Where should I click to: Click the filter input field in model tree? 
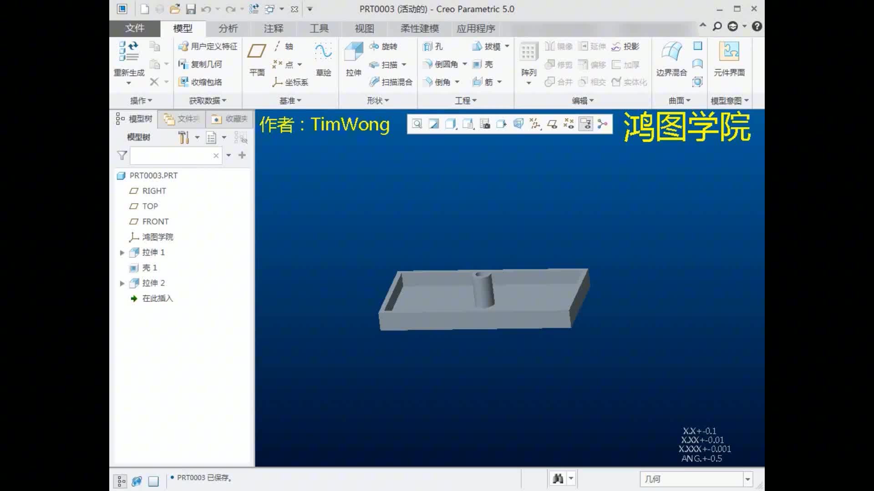coord(174,155)
